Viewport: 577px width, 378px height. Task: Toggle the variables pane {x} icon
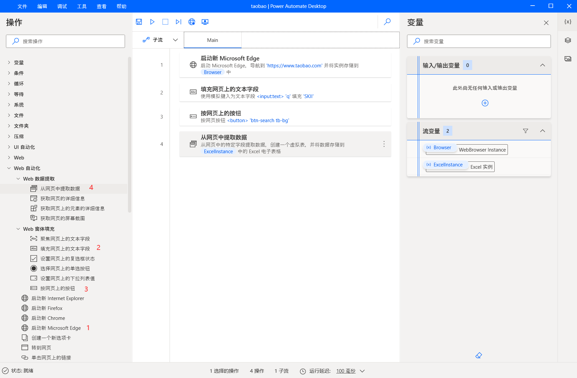pyautogui.click(x=568, y=22)
